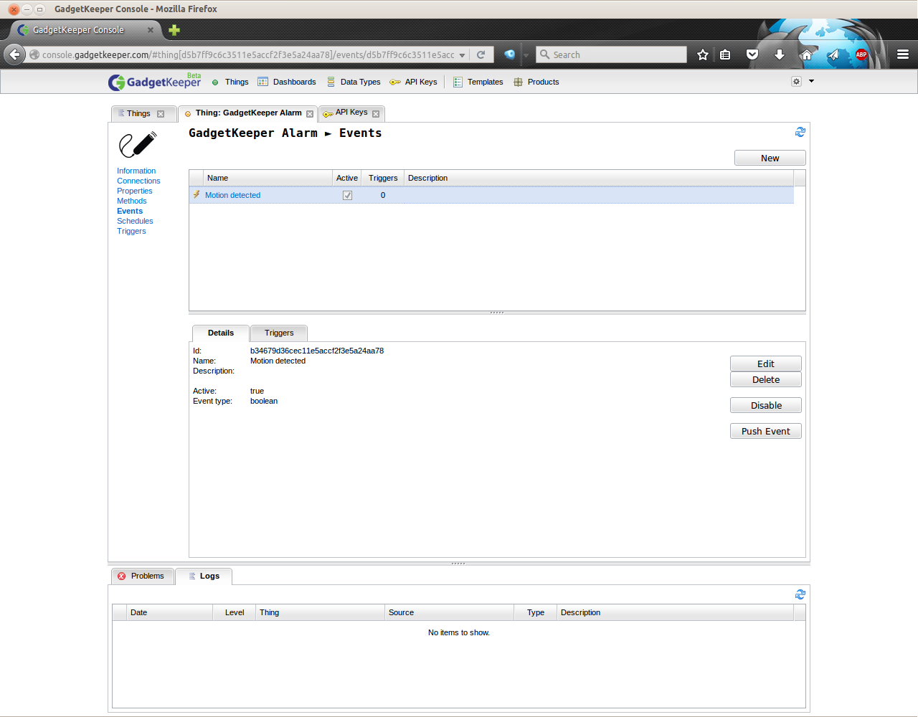Open the Information sidebar link

(136, 171)
